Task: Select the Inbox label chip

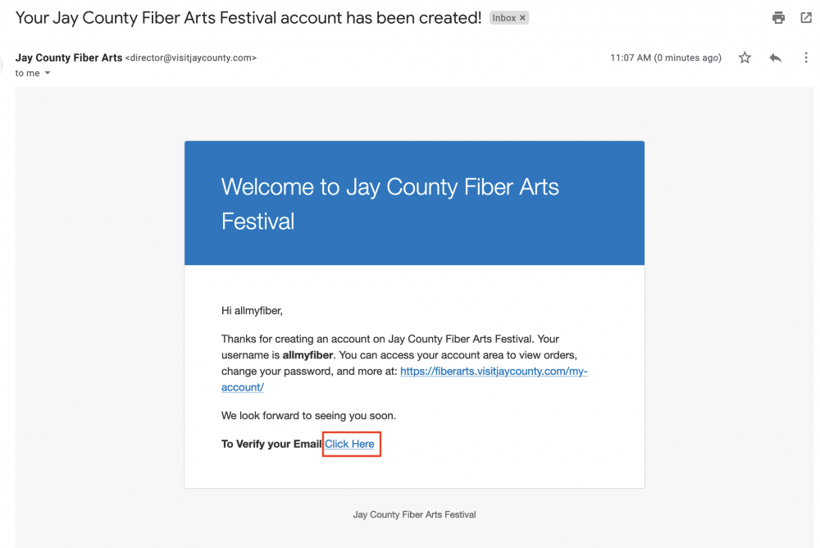Action: [509, 18]
